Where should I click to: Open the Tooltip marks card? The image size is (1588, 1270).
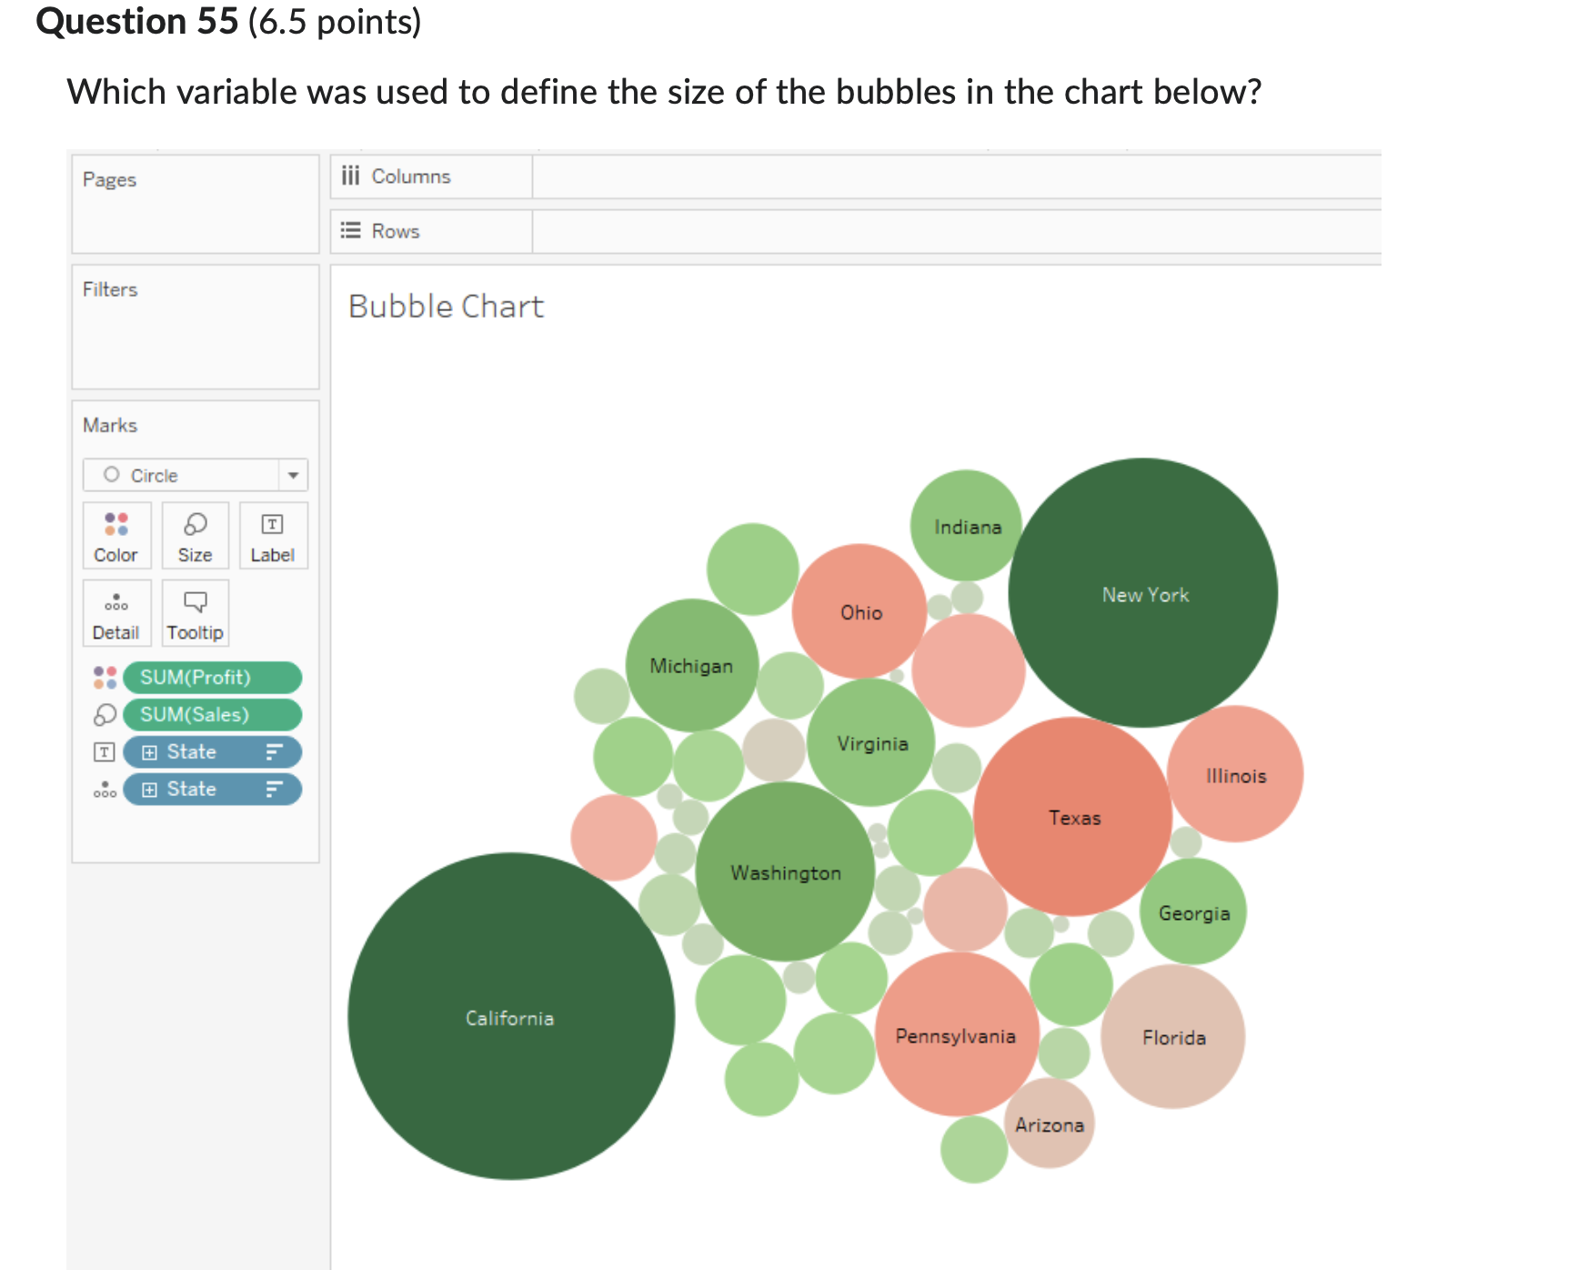click(195, 613)
